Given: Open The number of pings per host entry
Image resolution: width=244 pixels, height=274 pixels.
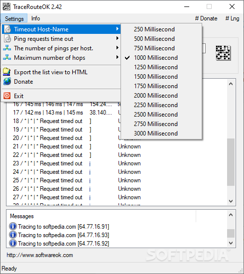Looking at the screenshot, I should click(x=61, y=48).
